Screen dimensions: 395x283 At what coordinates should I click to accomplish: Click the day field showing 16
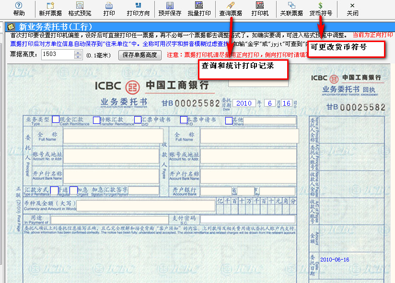287,103
